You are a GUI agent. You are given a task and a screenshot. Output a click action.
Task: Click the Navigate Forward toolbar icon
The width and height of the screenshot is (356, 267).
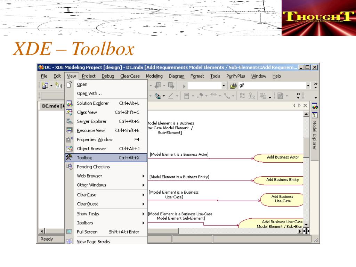(x=171, y=86)
